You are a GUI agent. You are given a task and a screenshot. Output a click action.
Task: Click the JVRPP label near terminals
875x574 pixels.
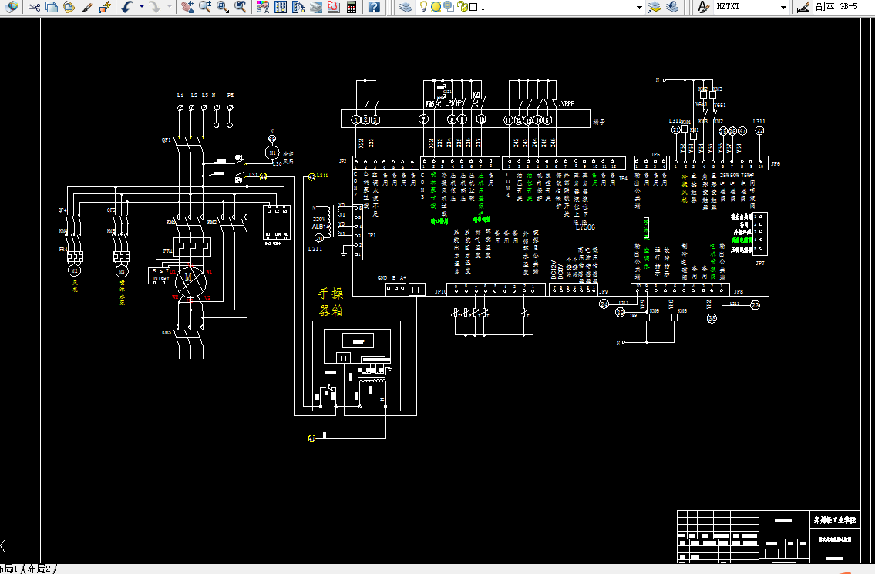(x=566, y=103)
